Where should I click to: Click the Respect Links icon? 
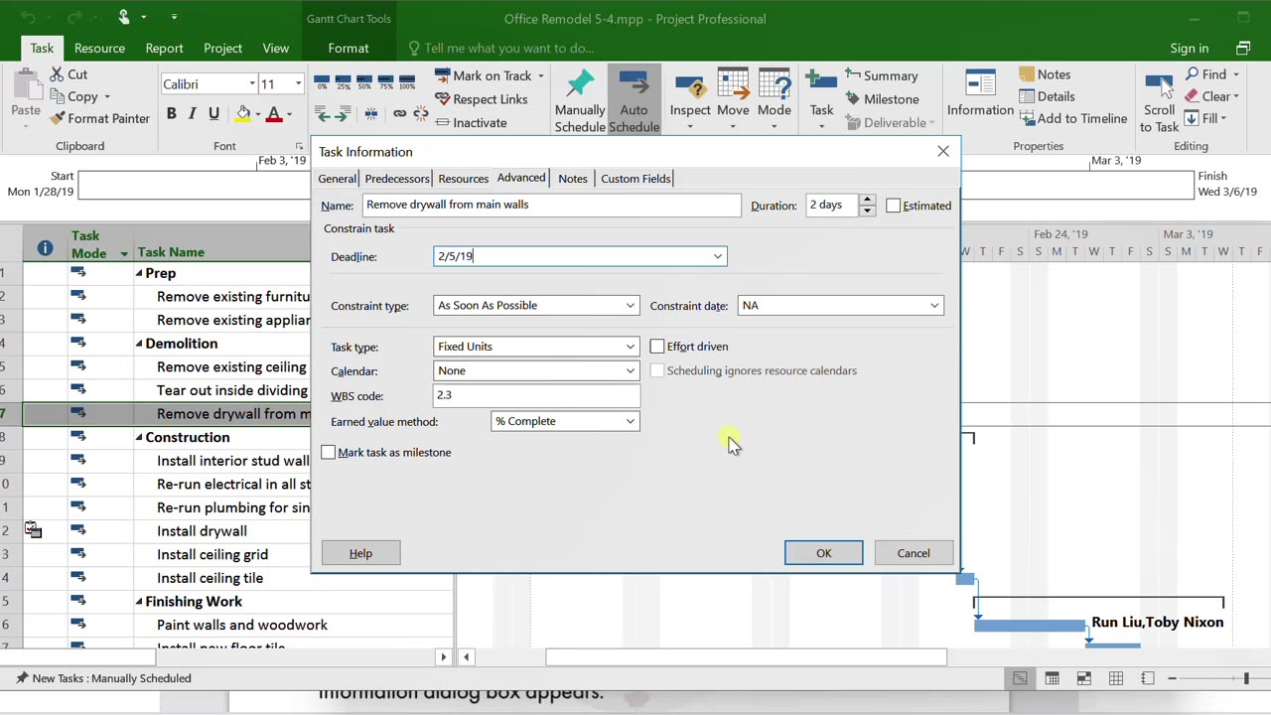pyautogui.click(x=443, y=99)
